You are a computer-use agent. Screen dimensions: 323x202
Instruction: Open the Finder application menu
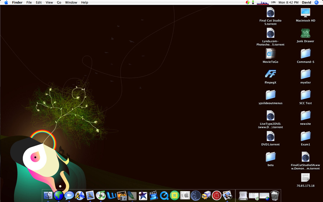coord(17,3)
